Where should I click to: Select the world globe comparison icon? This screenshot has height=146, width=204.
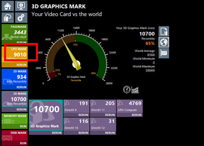164,42
